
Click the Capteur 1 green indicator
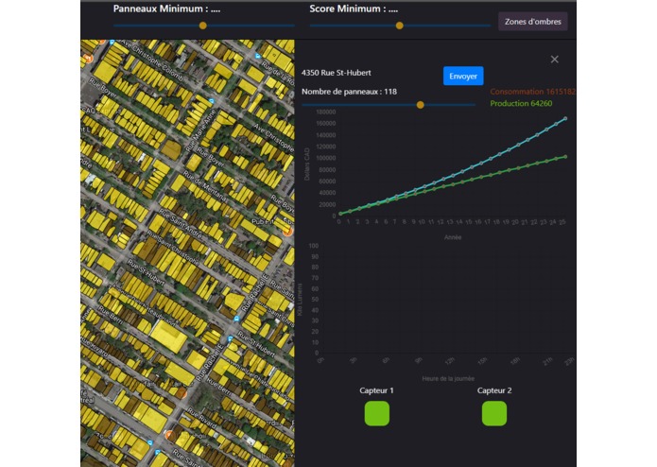(x=376, y=413)
